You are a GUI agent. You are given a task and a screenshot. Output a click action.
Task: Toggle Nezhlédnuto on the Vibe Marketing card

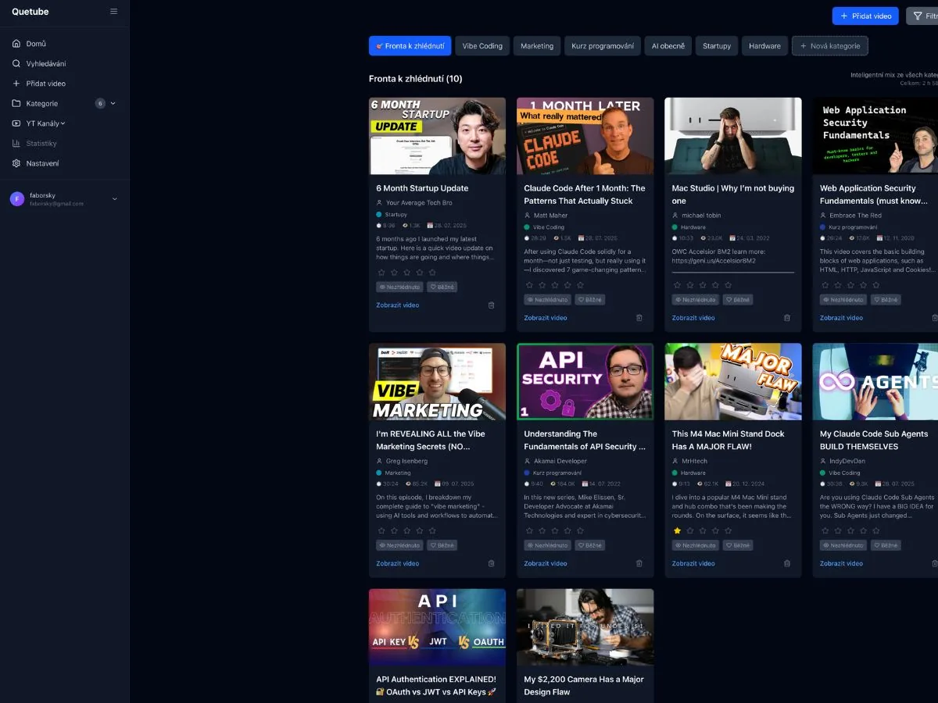(x=399, y=544)
